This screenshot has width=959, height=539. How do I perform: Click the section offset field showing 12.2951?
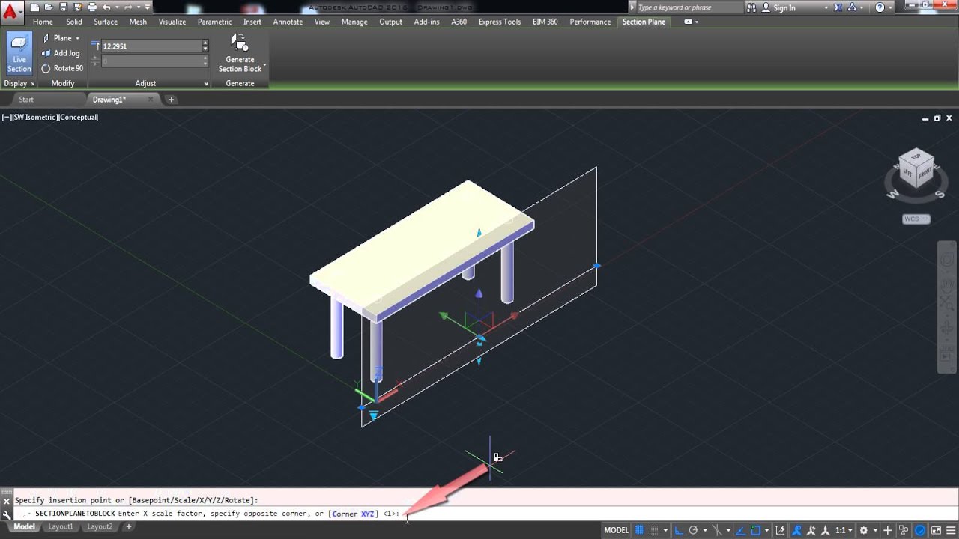(x=151, y=46)
